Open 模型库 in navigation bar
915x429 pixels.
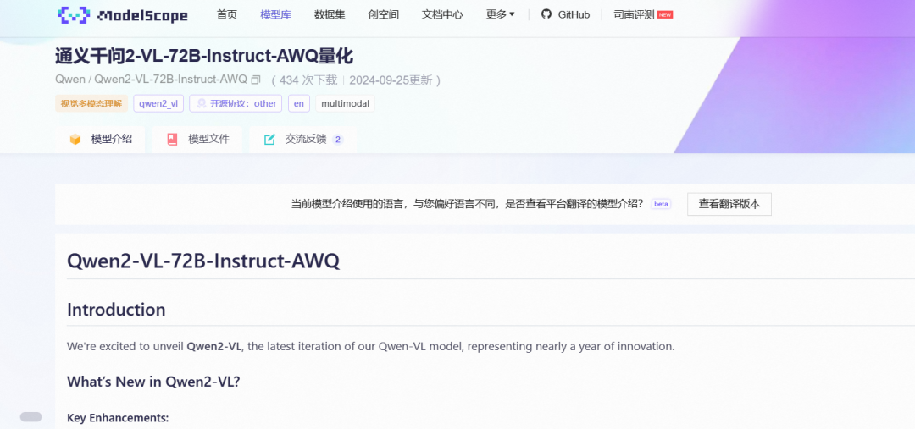[x=275, y=14]
